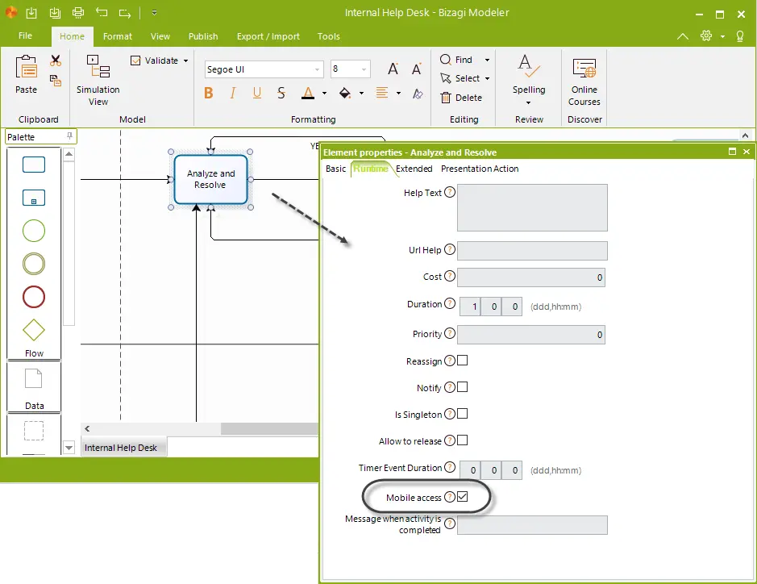Uncheck the Mobile access checkbox
Screen dimensions: 757x584
point(463,497)
